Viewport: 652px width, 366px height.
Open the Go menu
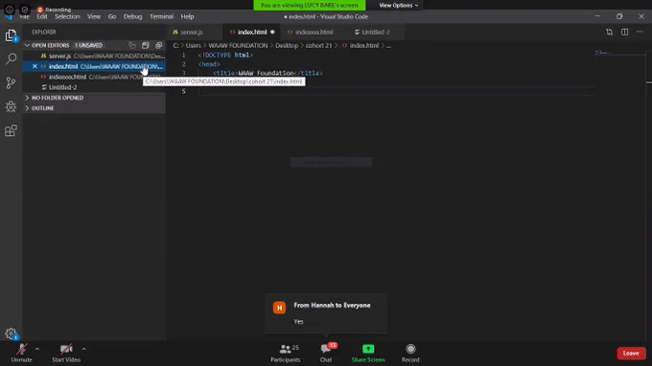click(x=112, y=16)
